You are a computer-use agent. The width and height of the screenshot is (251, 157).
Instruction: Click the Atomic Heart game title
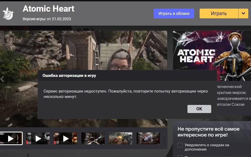click(x=48, y=9)
